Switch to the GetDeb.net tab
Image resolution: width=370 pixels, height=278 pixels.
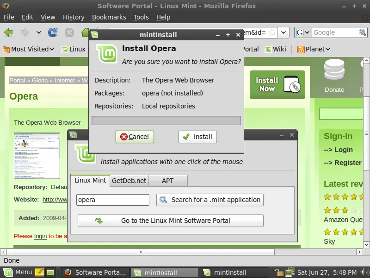pos(129,181)
